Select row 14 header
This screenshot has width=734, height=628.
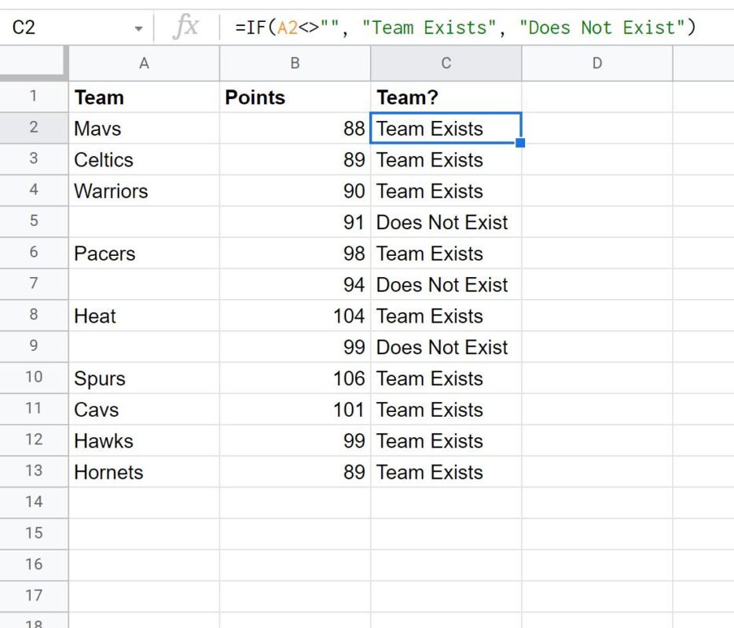(34, 502)
